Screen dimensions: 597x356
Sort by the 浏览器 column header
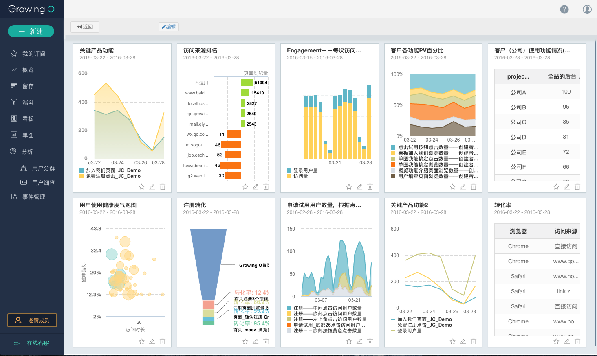[x=518, y=231]
